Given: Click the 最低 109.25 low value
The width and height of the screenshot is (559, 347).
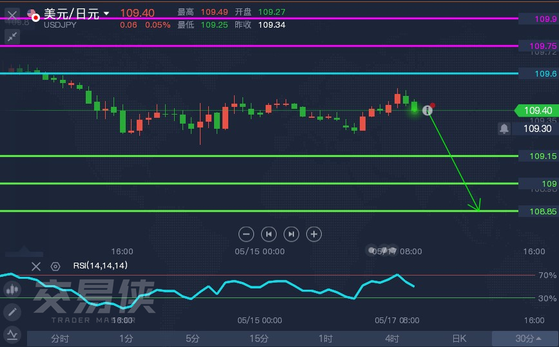Looking at the screenshot, I should [x=214, y=25].
